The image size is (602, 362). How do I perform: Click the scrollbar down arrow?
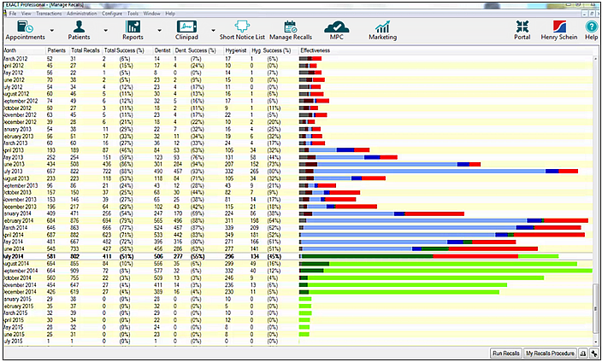pyautogui.click(x=596, y=344)
